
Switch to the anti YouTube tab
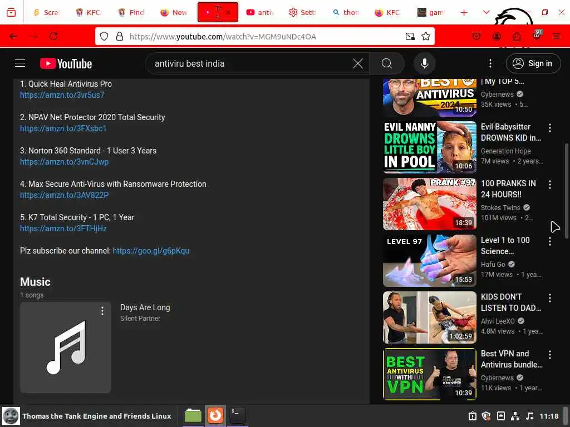(261, 12)
